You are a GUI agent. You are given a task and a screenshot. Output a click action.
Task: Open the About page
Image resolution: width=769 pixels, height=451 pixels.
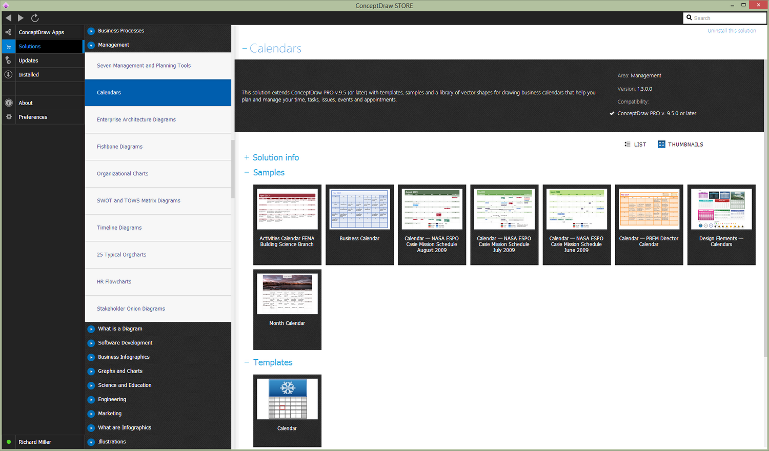point(42,102)
